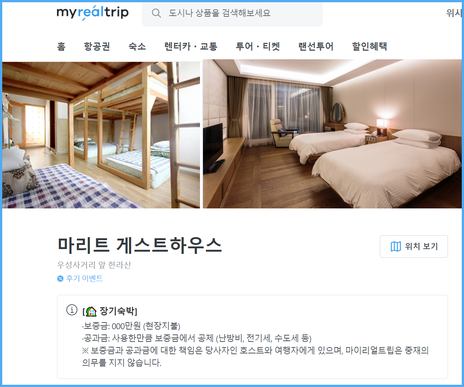Click the myrealtrip logo
464x387 pixels.
(92, 13)
